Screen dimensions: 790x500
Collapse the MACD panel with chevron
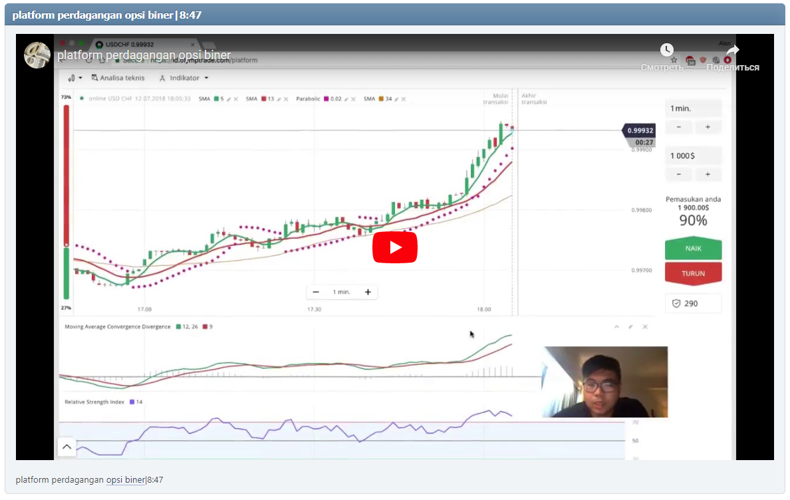[616, 327]
